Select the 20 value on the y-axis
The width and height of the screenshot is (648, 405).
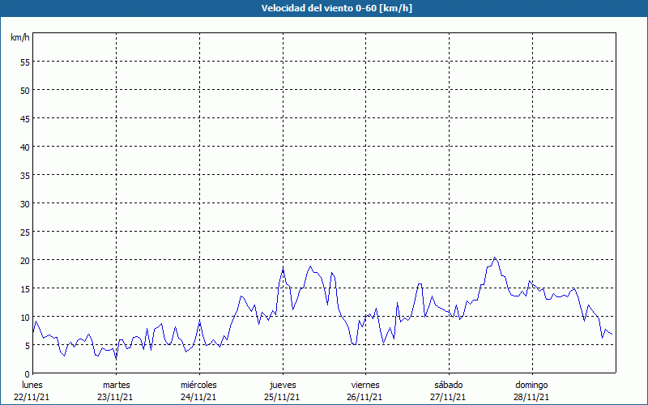tap(25, 260)
